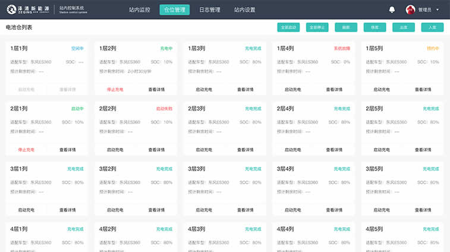
Task: View details of slot 1层2列
Action: click(x=156, y=90)
